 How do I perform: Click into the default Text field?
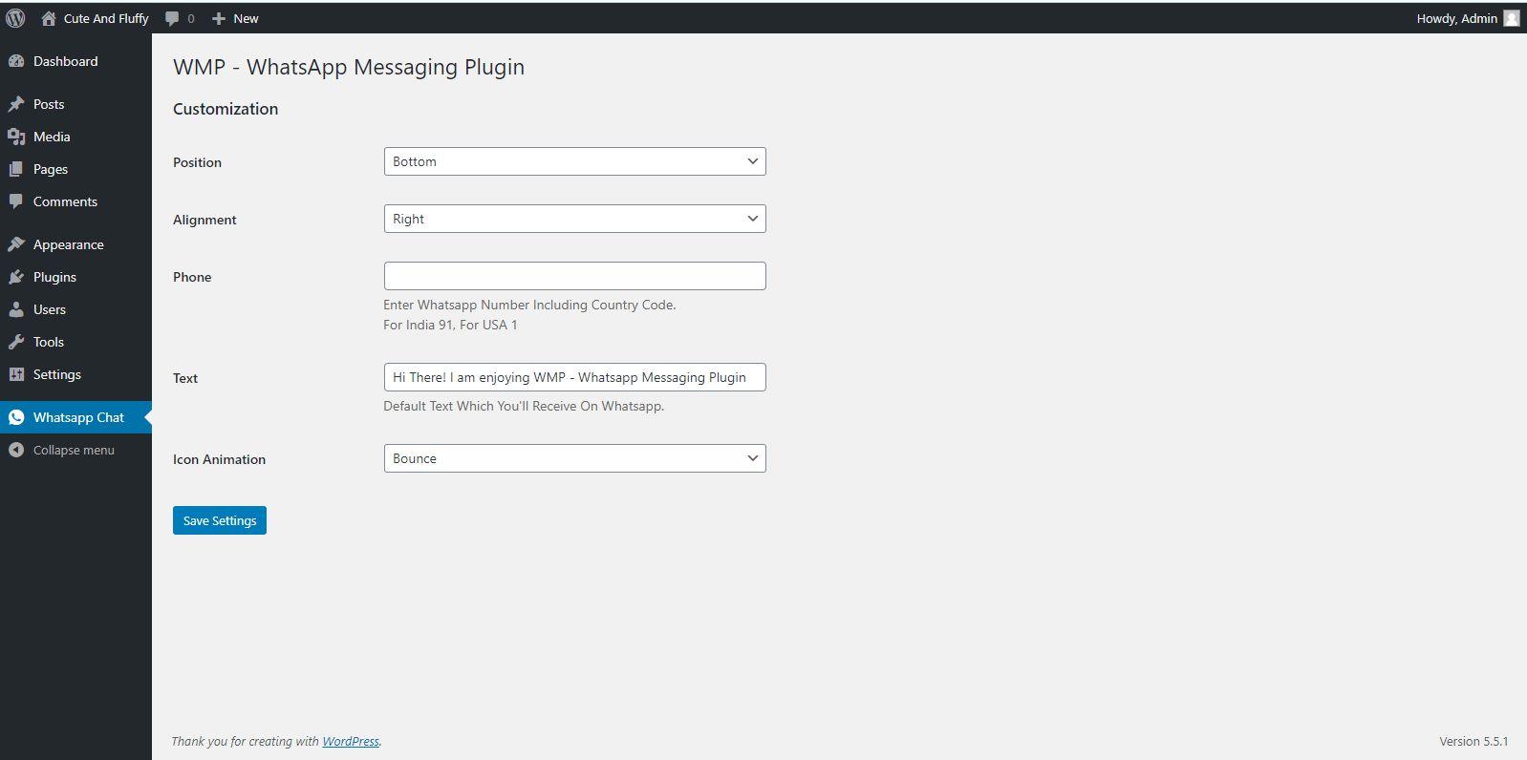(574, 377)
